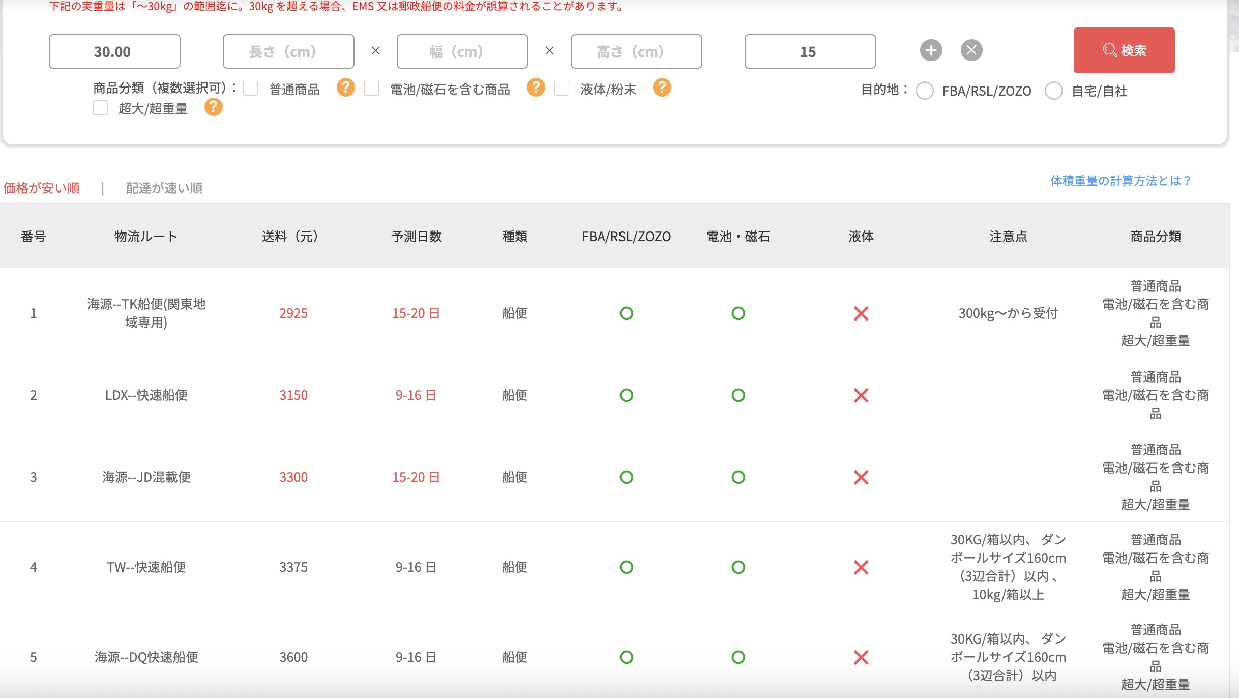Click route name TW--快速船便

(146, 567)
